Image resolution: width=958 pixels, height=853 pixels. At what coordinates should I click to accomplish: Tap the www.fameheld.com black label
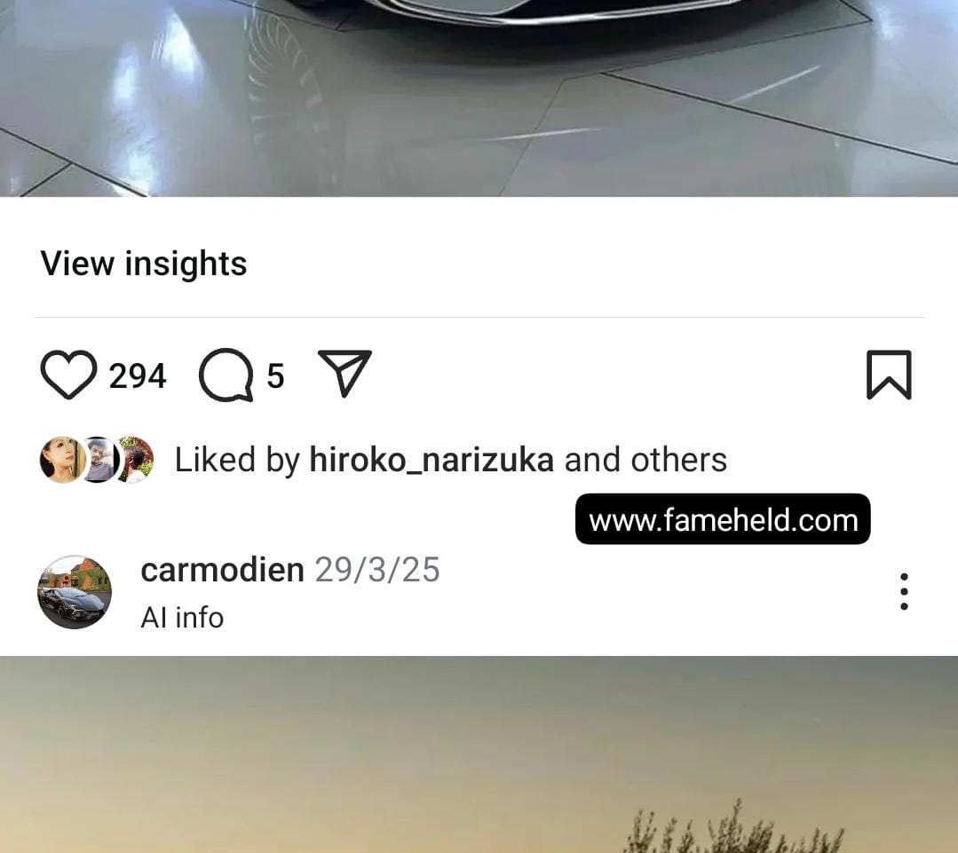723,519
